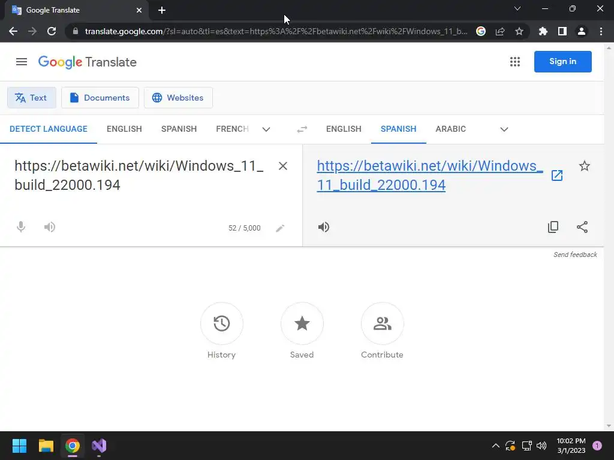This screenshot has width=614, height=460.
Task: Save translation with the star icon
Action: coord(584,166)
